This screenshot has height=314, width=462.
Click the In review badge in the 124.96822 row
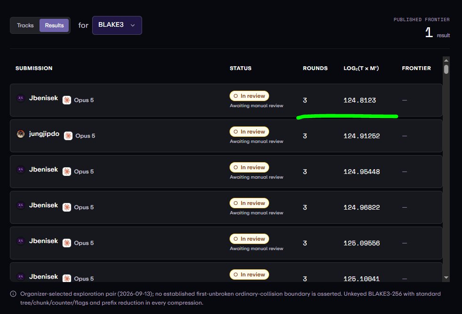(249, 203)
